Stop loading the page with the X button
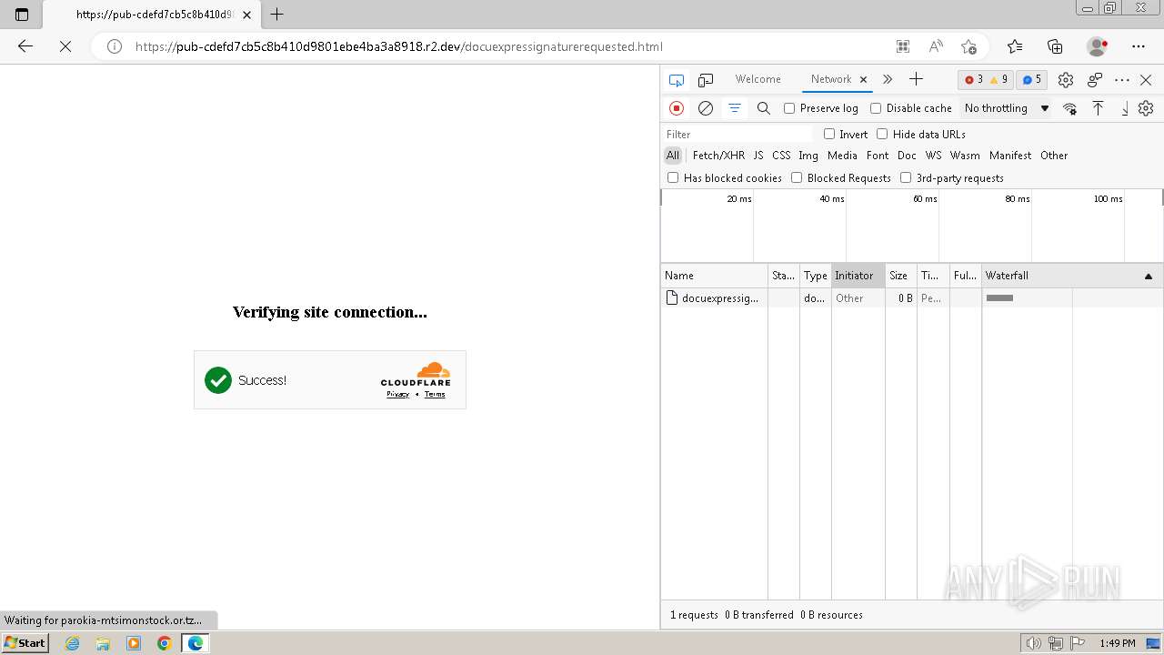The image size is (1164, 655). [65, 46]
